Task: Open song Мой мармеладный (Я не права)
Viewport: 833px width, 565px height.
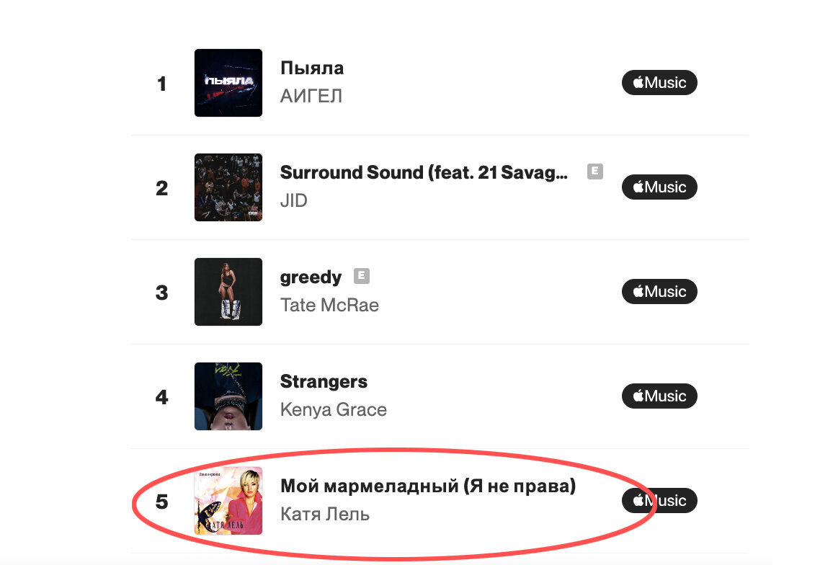Action: (428, 486)
